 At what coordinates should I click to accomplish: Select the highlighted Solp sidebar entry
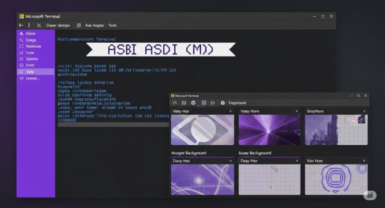coord(36,71)
